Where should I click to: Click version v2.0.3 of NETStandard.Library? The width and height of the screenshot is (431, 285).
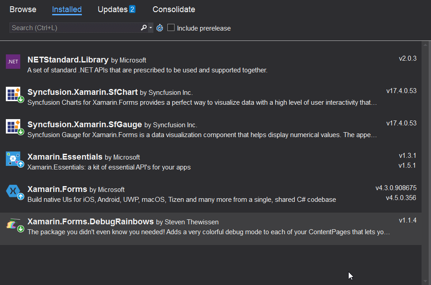click(x=408, y=58)
